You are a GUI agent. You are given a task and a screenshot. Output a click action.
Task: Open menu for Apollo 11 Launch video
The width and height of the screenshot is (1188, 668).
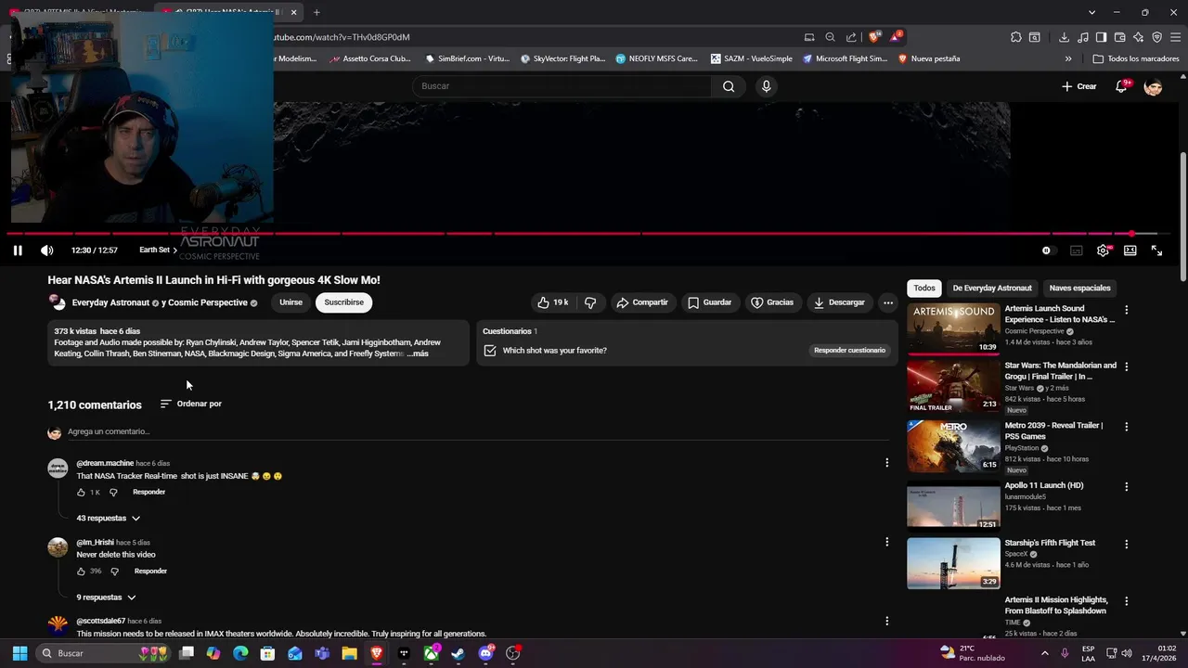pos(1127,487)
